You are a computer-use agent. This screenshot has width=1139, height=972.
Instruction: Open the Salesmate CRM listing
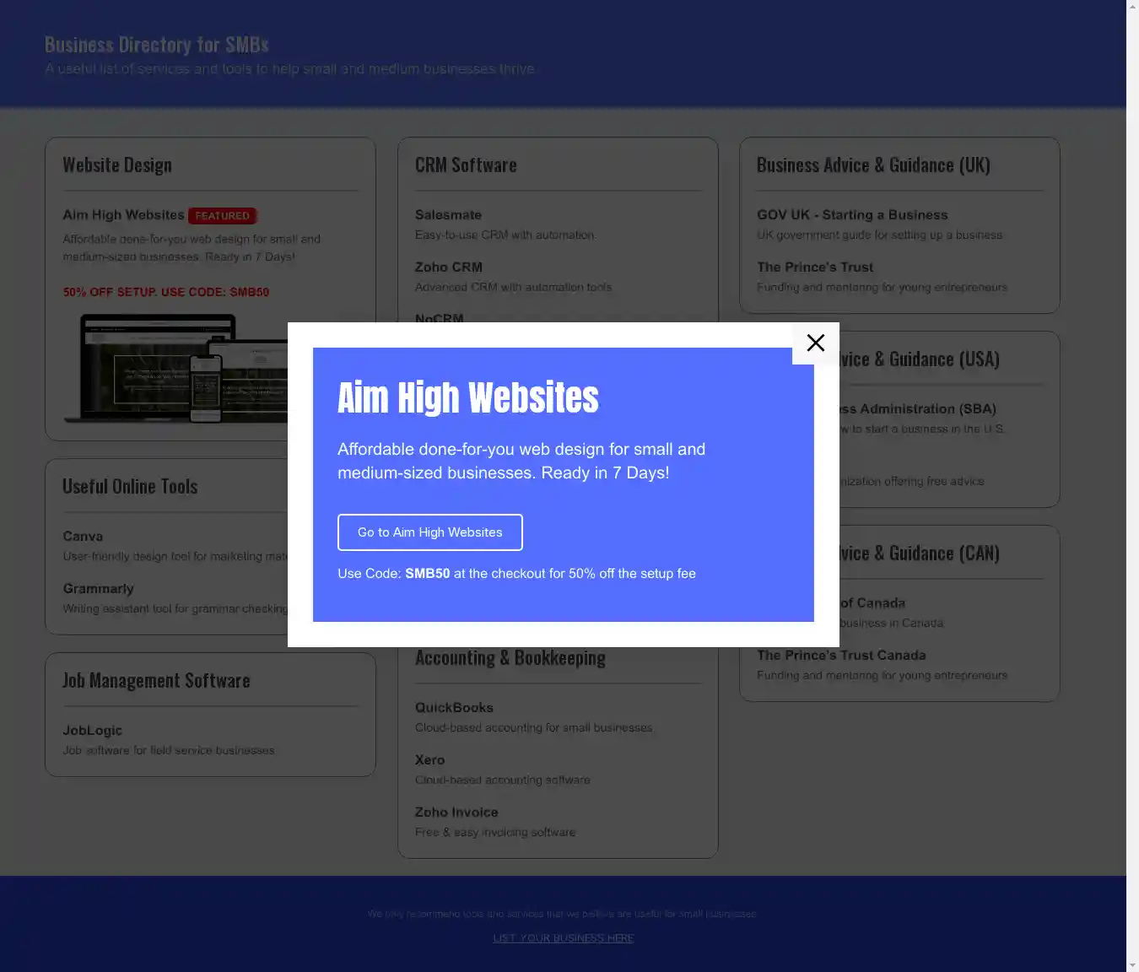pos(448,215)
